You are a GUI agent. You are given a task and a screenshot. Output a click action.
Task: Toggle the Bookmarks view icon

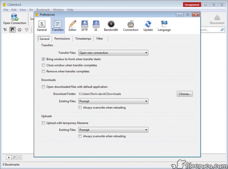click(13, 30)
